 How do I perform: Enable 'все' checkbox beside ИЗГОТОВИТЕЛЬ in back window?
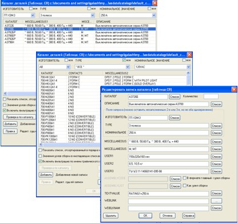[x=31, y=9]
